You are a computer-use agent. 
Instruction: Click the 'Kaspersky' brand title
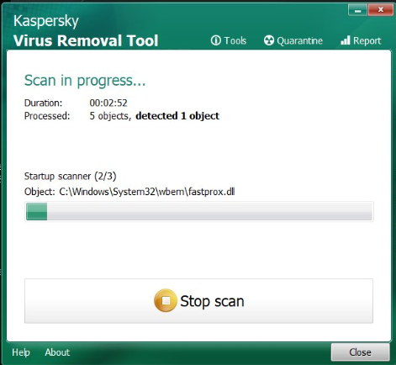tap(46, 21)
